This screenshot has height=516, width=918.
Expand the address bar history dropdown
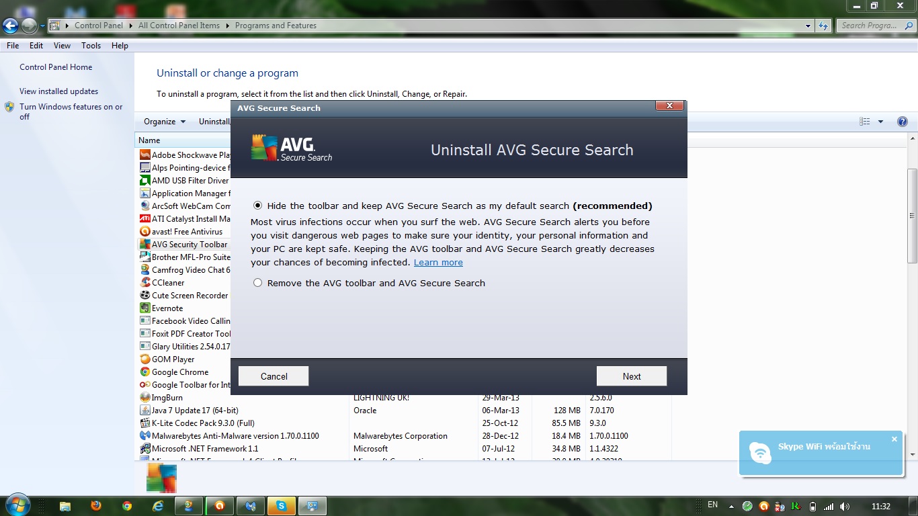point(808,26)
